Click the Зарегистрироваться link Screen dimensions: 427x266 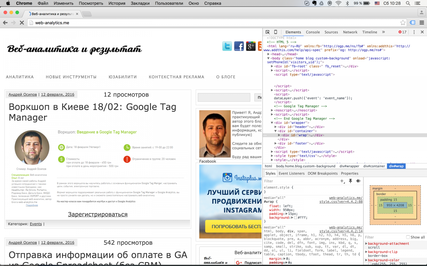pos(98,215)
